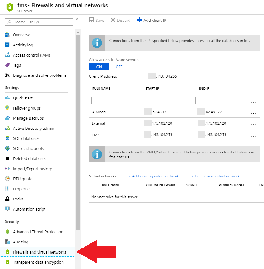Click the sidebar scroll up arrow
The image size is (264, 269).
pos(78,32)
